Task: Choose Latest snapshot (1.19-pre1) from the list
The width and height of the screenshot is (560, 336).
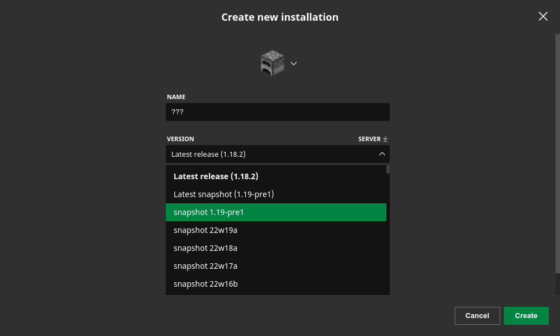Action: pyautogui.click(x=223, y=194)
